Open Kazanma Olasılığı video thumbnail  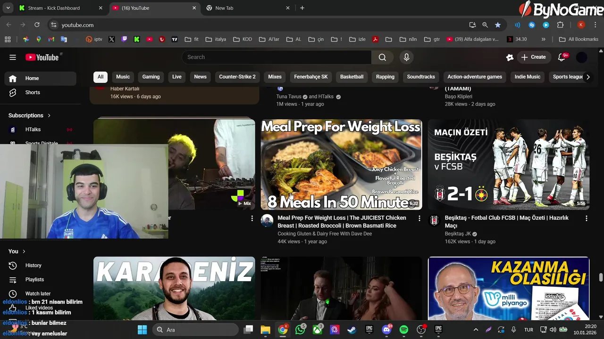coord(509,288)
